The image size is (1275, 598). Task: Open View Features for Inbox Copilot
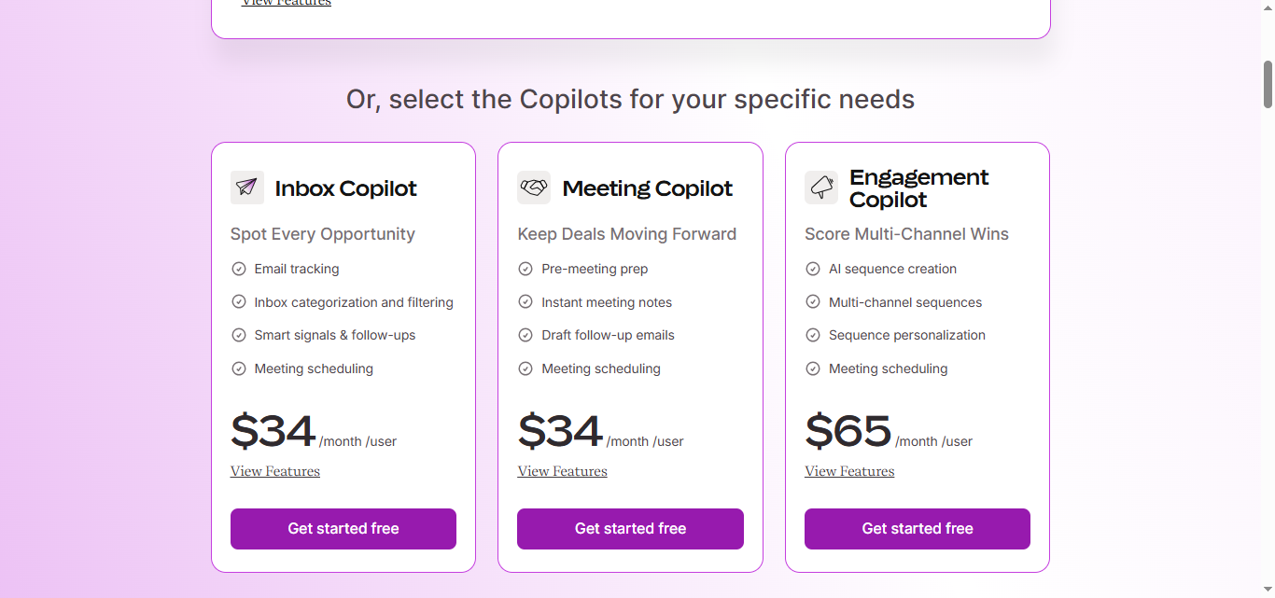[274, 471]
